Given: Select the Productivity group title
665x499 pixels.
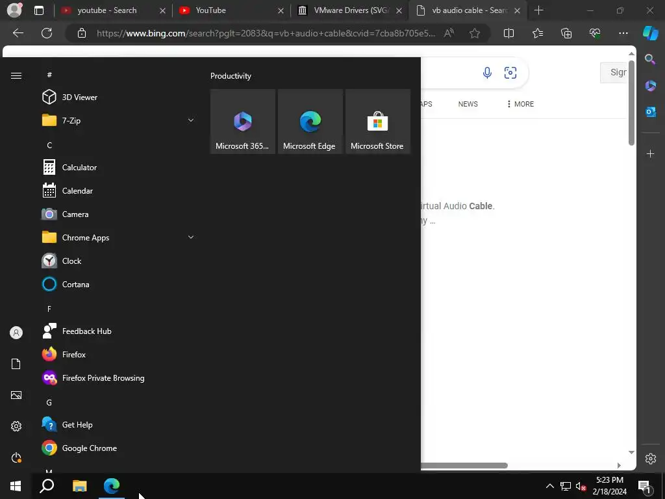Looking at the screenshot, I should [x=231, y=76].
